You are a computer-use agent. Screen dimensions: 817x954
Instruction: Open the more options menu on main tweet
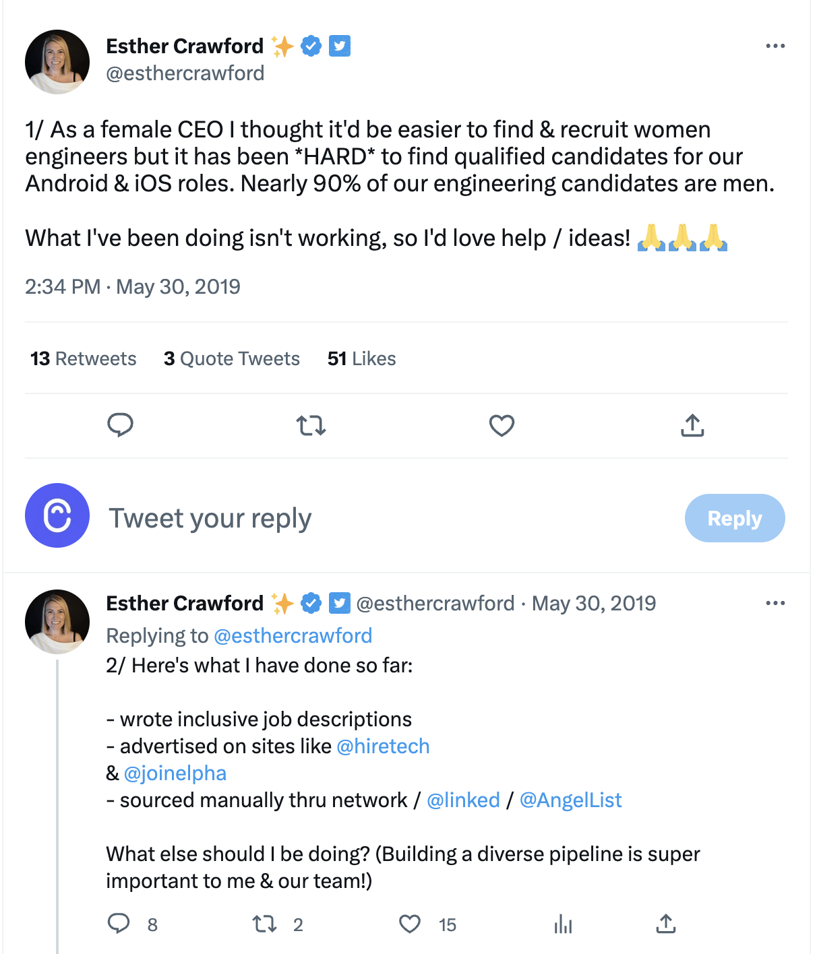coord(775,46)
